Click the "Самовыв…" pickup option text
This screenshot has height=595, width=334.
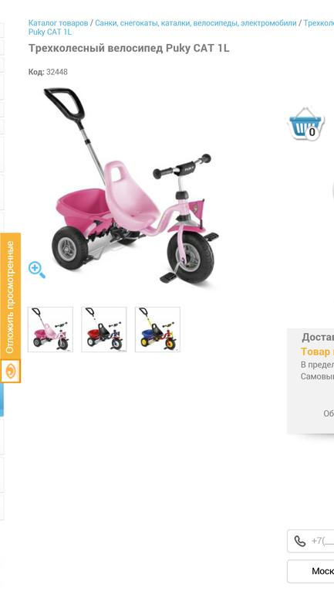click(x=317, y=376)
